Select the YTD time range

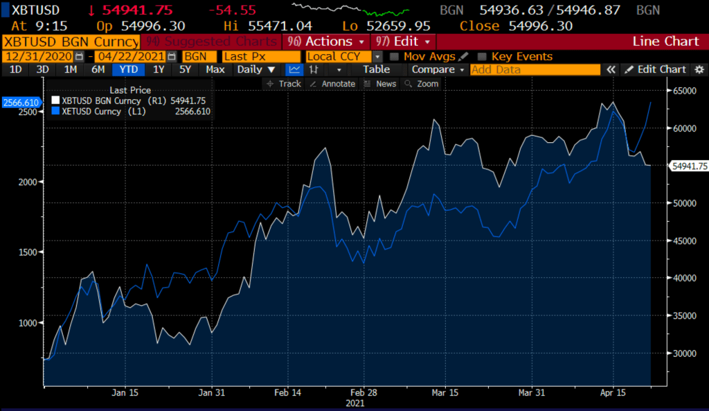(x=128, y=69)
